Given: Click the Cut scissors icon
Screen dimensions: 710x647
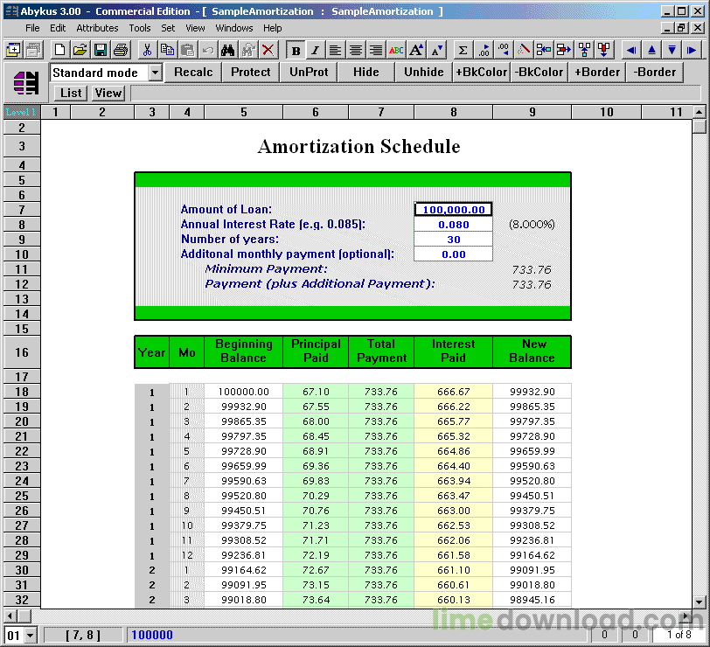Looking at the screenshot, I should tap(147, 50).
